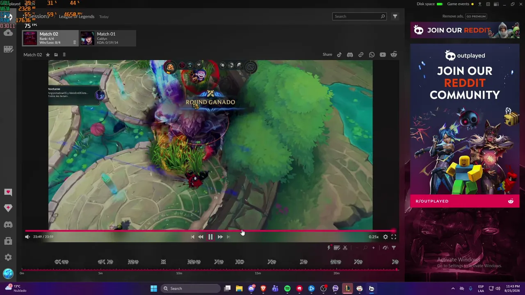Open File Explorer from the taskbar
525x295 pixels.
(x=239, y=288)
